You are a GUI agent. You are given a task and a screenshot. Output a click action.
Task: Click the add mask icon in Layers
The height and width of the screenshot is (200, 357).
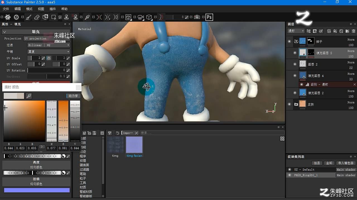click(315, 31)
